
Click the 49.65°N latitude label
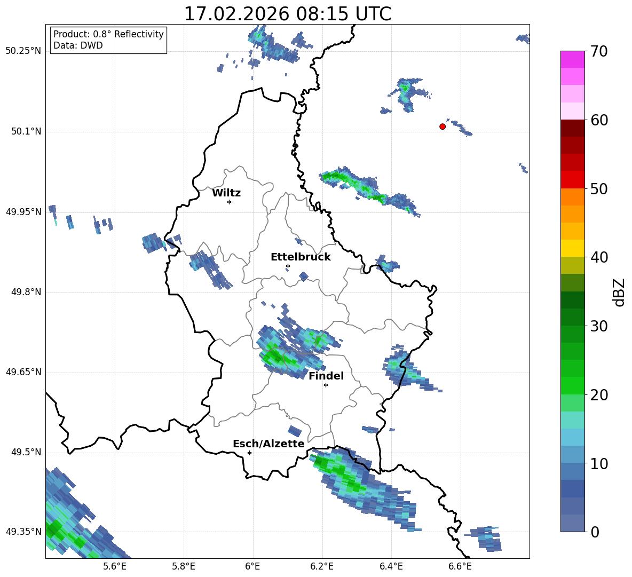tap(23, 372)
